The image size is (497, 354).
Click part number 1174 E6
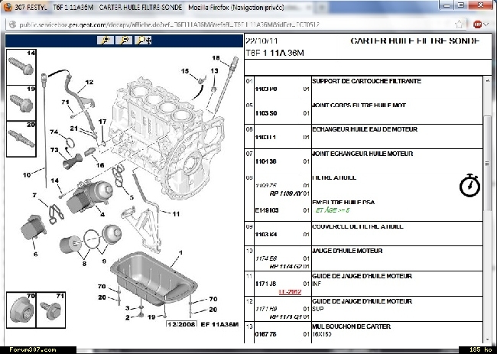266,258
